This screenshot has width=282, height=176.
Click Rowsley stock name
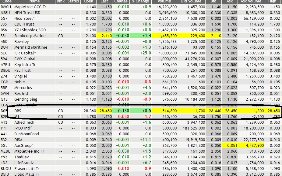tap(22, 41)
